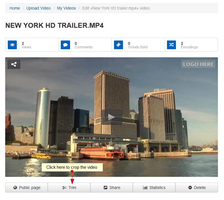Play the New York trailer video

pyautogui.click(x=112, y=117)
